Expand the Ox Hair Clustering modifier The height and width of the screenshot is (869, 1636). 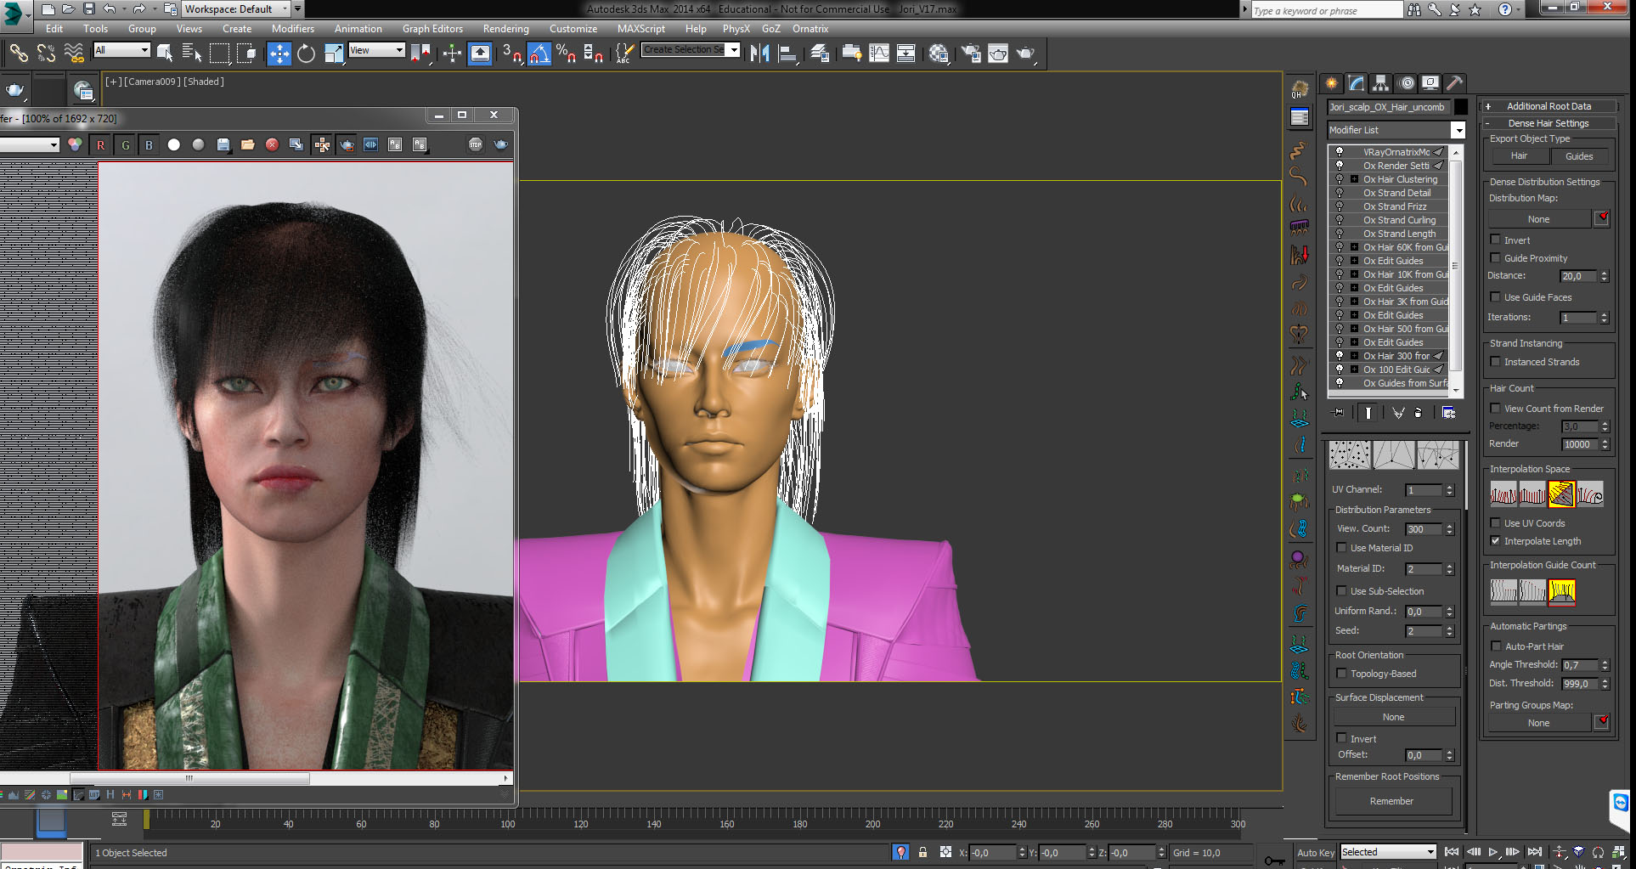1354,179
